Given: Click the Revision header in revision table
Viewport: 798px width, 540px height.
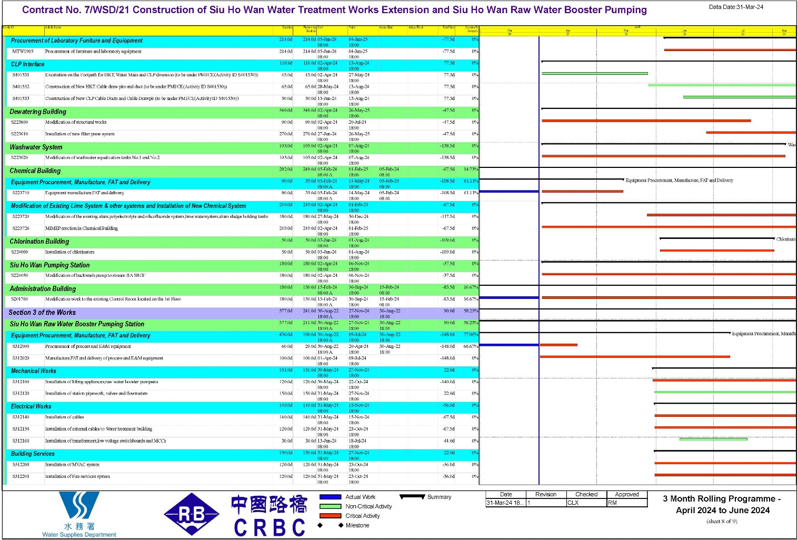Looking at the screenshot, I should tap(546, 494).
